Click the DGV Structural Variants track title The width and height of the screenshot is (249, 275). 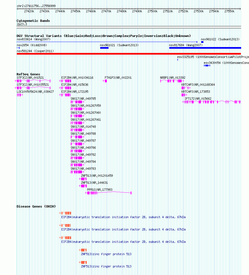pyautogui.click(x=104, y=36)
